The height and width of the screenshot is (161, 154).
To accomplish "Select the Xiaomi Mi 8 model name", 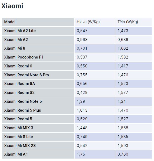I will [x=15, y=48].
